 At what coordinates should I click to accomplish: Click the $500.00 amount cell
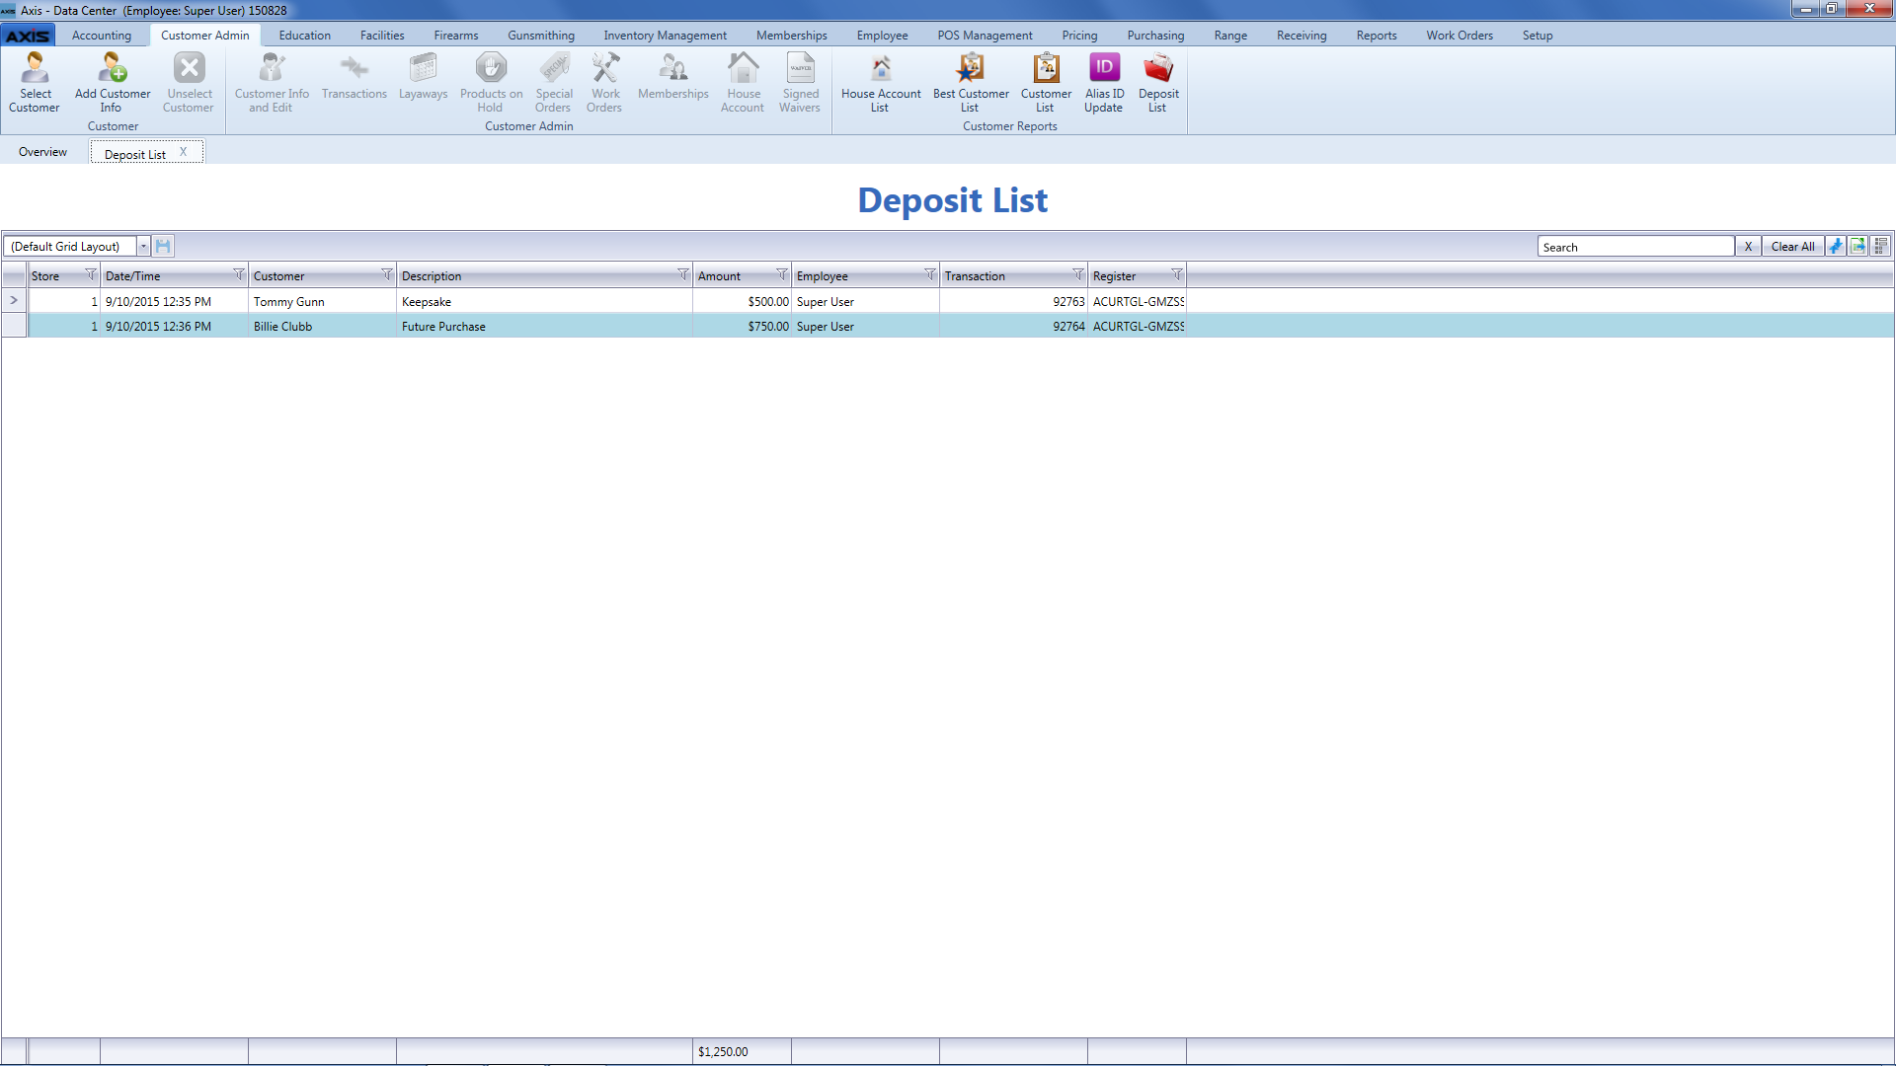(x=742, y=301)
